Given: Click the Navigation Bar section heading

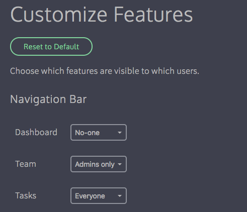Looking at the screenshot, I should (x=48, y=99).
